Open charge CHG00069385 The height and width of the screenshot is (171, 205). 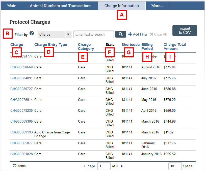[21, 122]
